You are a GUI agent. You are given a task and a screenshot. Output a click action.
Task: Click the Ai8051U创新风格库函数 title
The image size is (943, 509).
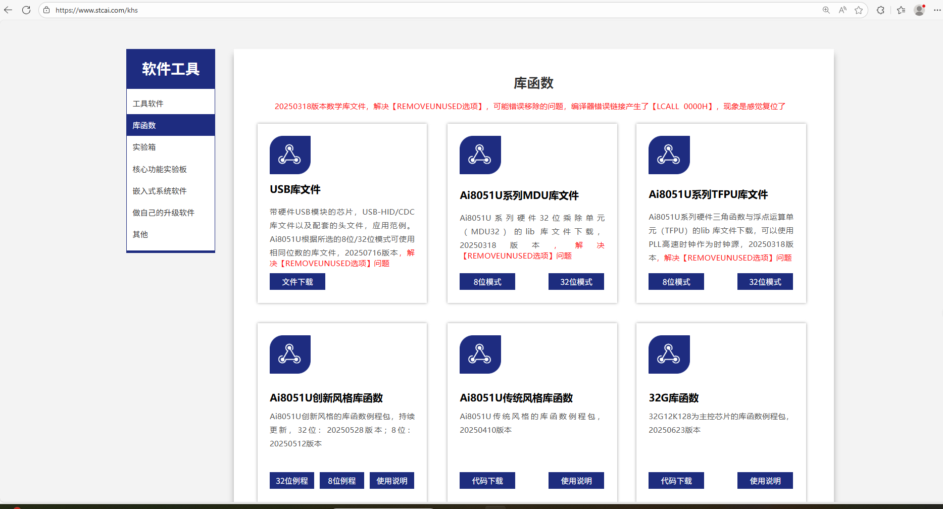click(326, 398)
